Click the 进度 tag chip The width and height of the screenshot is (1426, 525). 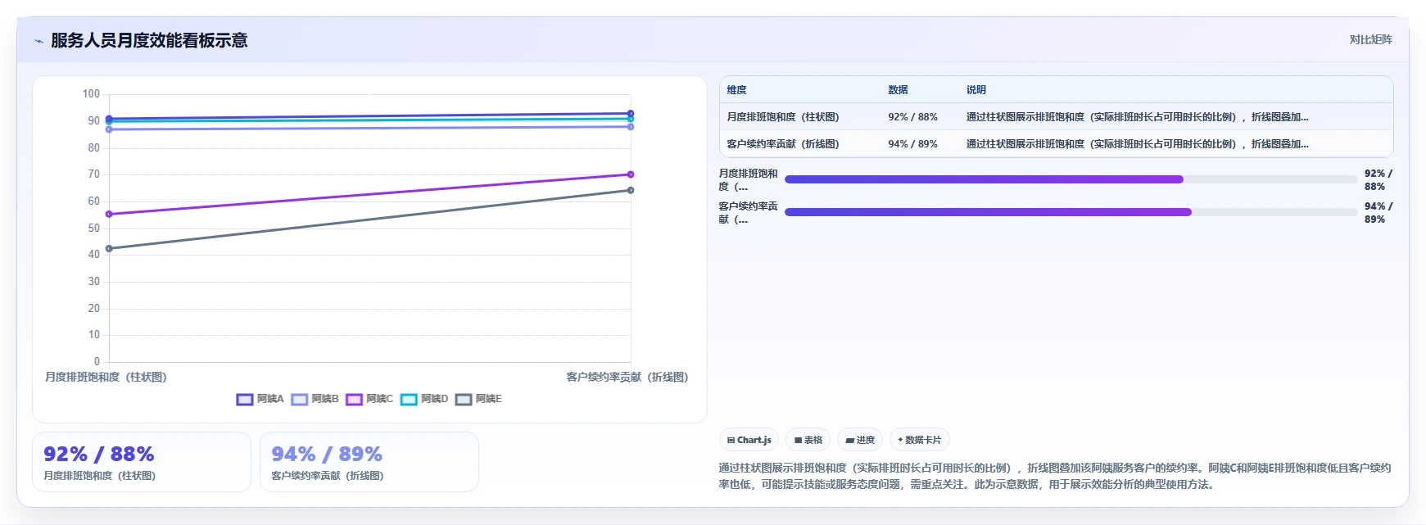point(860,440)
